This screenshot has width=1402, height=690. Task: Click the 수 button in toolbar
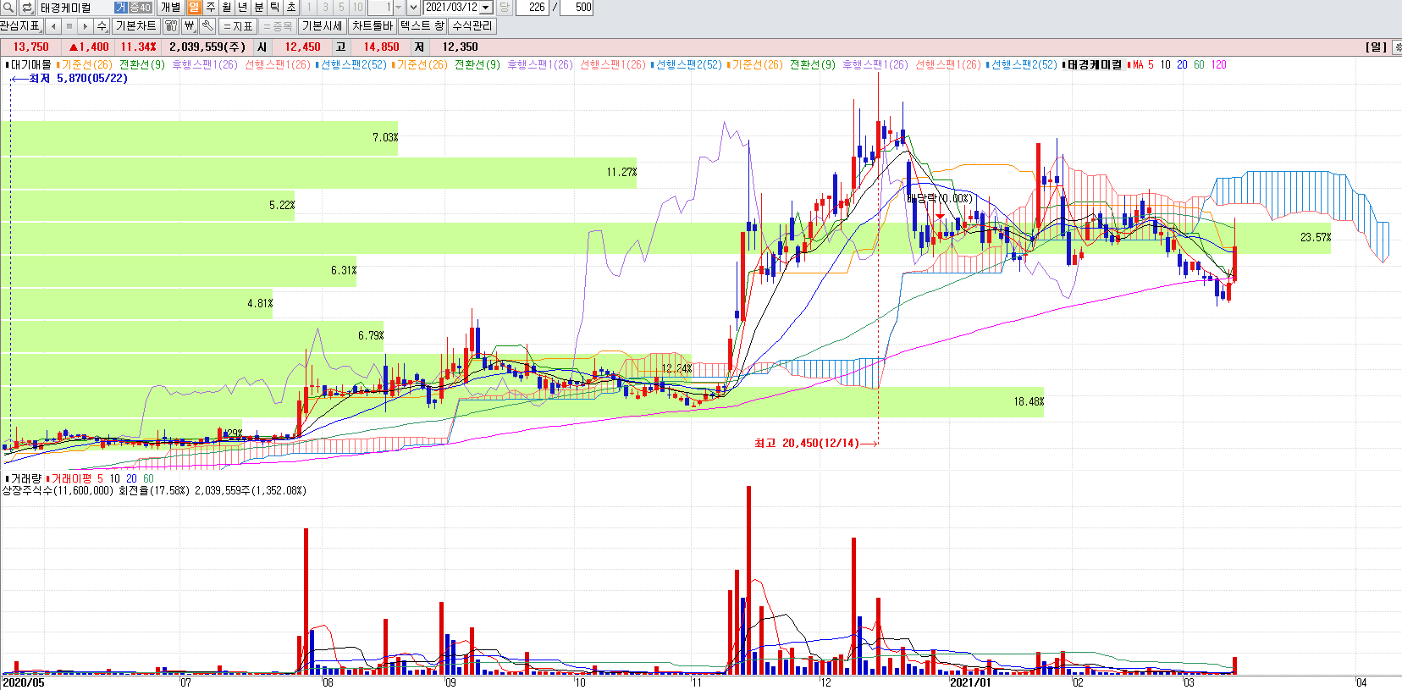(x=102, y=25)
